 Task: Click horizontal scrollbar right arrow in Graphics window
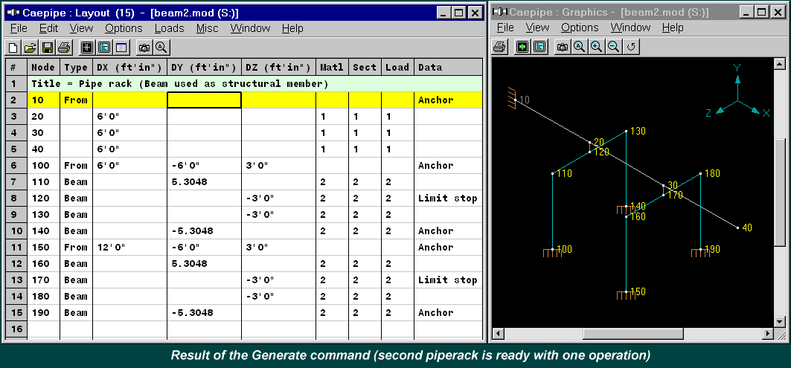pos(768,333)
